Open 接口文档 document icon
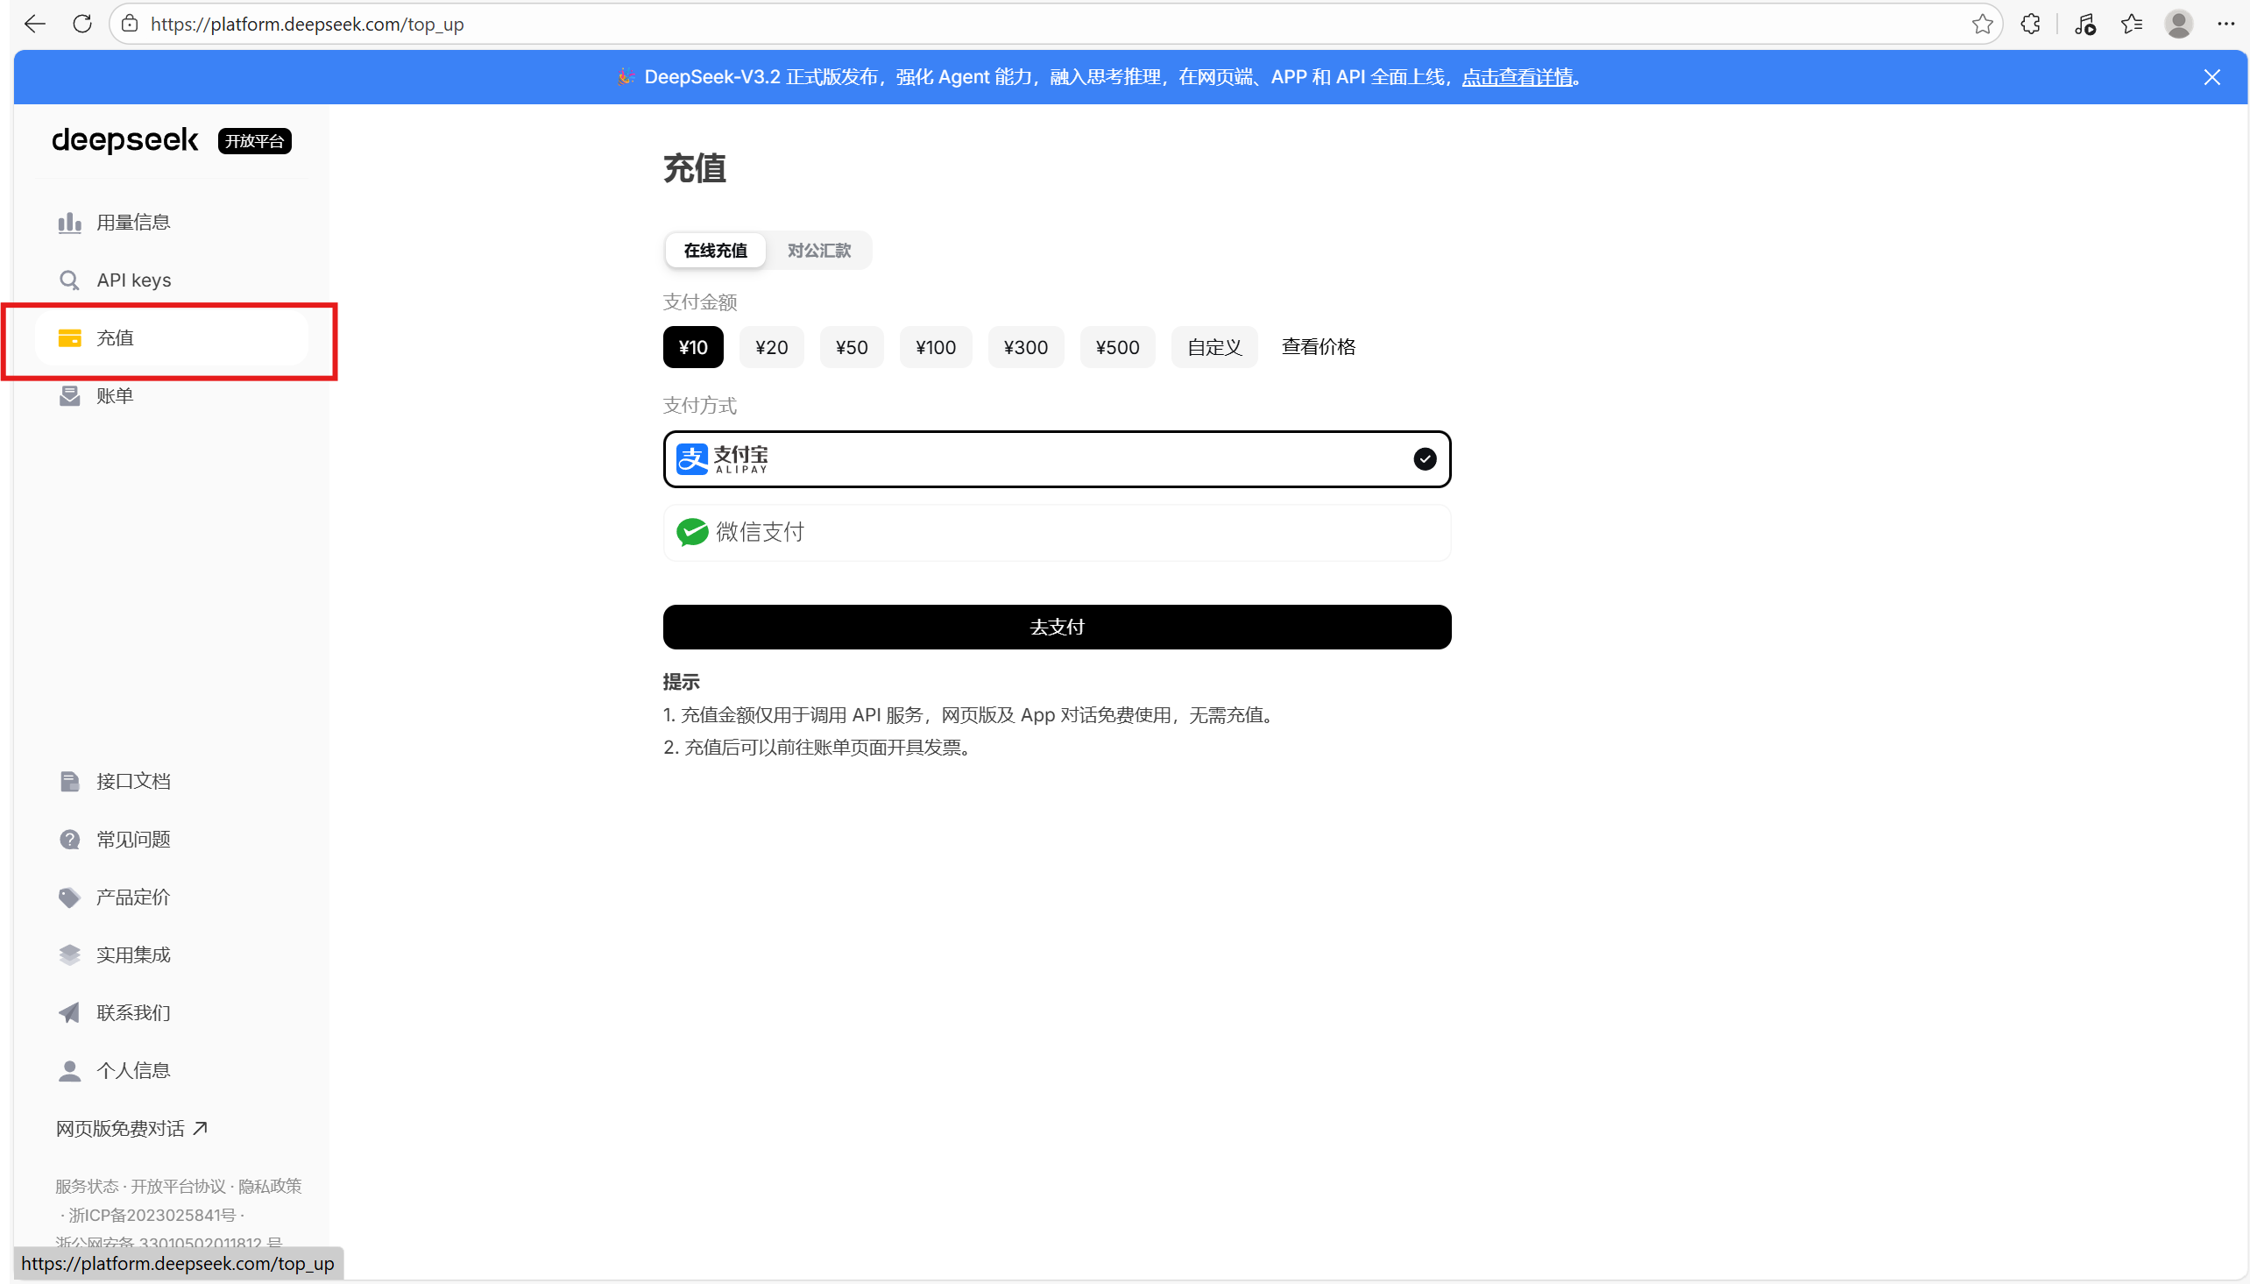 [68, 781]
